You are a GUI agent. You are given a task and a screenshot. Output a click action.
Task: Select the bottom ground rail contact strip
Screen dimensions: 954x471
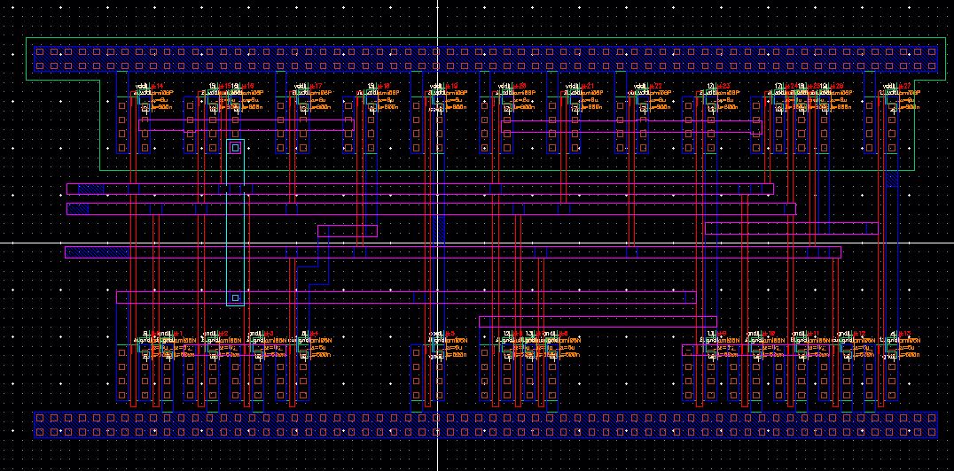[x=486, y=426]
